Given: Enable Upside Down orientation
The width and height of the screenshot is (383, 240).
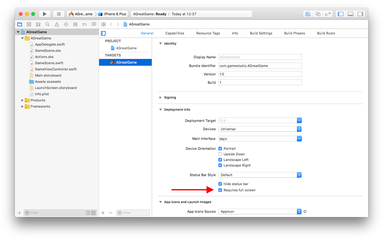Looking at the screenshot, I should [220, 154].
